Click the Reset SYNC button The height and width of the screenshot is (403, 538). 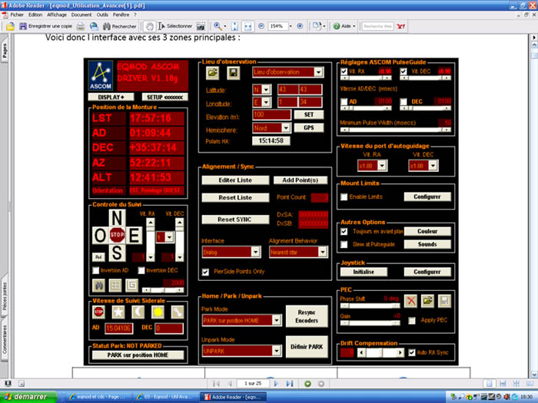[x=235, y=220]
